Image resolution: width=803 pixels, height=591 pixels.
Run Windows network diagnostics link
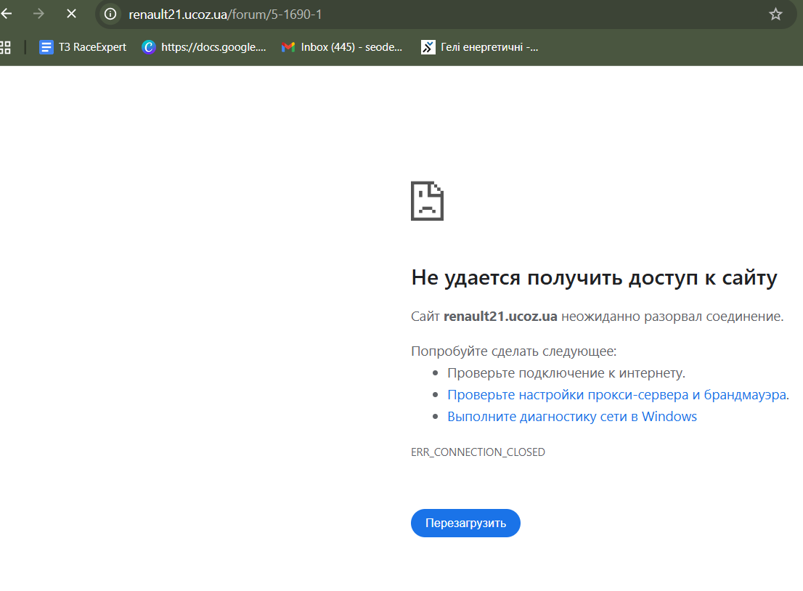[x=572, y=417]
